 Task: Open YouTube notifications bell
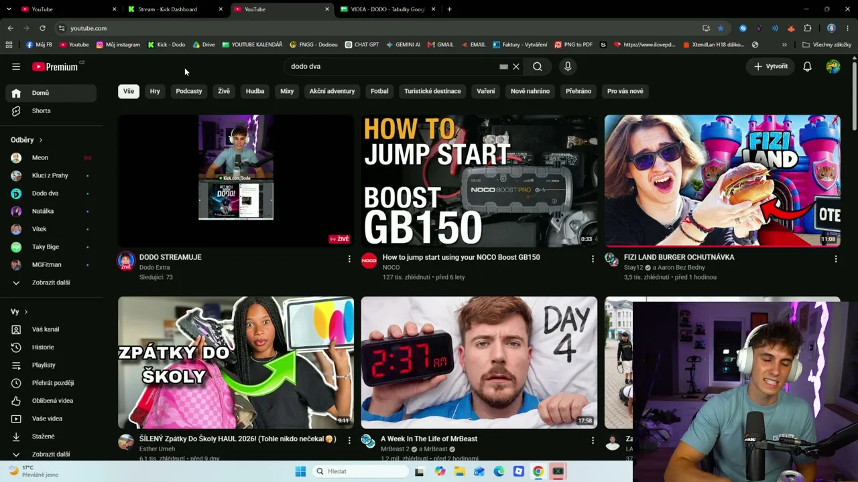coord(808,66)
